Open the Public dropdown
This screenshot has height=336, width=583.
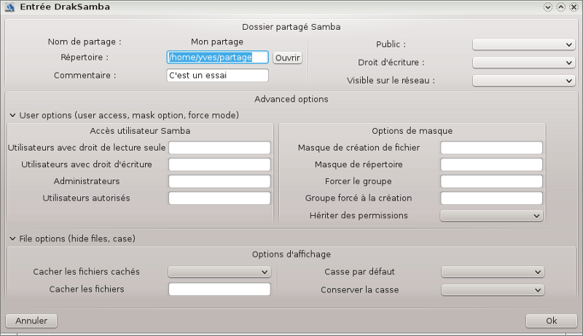click(523, 44)
